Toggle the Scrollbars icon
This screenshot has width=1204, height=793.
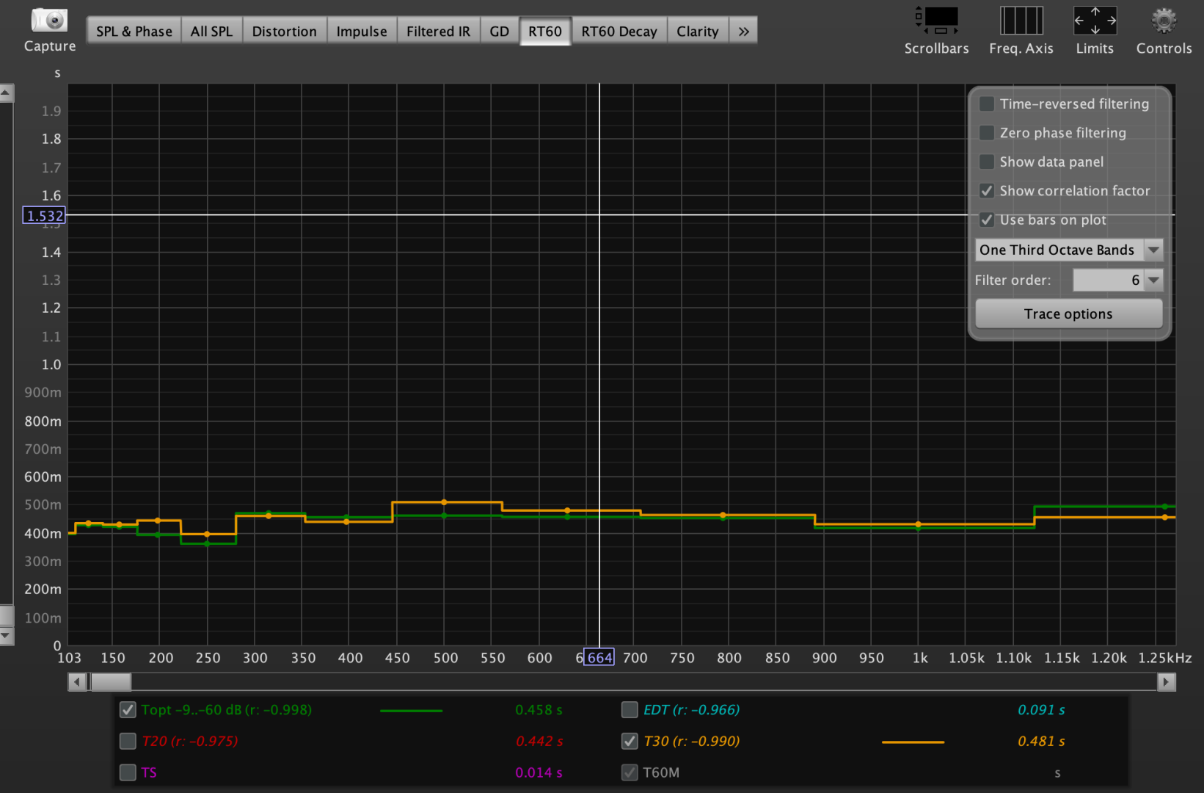click(x=936, y=21)
